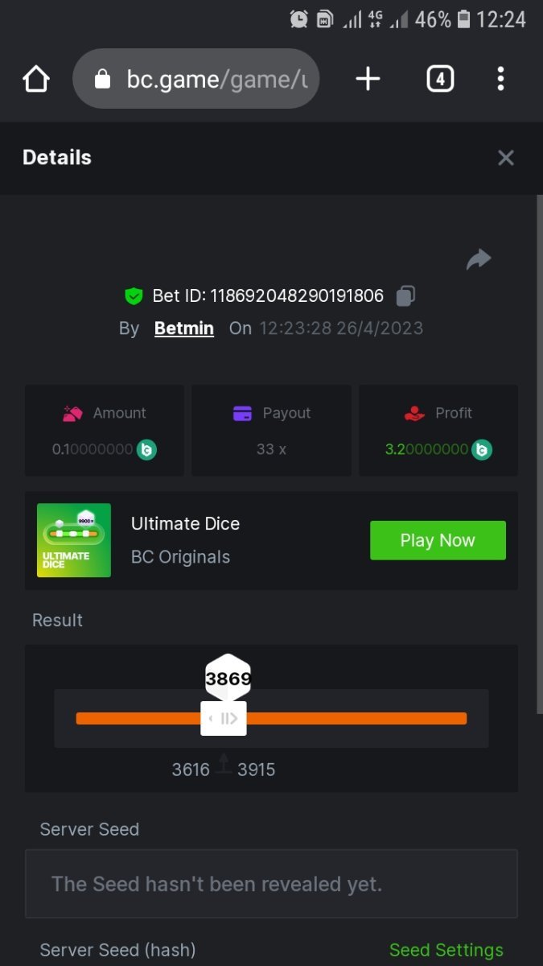The width and height of the screenshot is (543, 966).
Task: Click the Server Seed field
Action: point(271,884)
